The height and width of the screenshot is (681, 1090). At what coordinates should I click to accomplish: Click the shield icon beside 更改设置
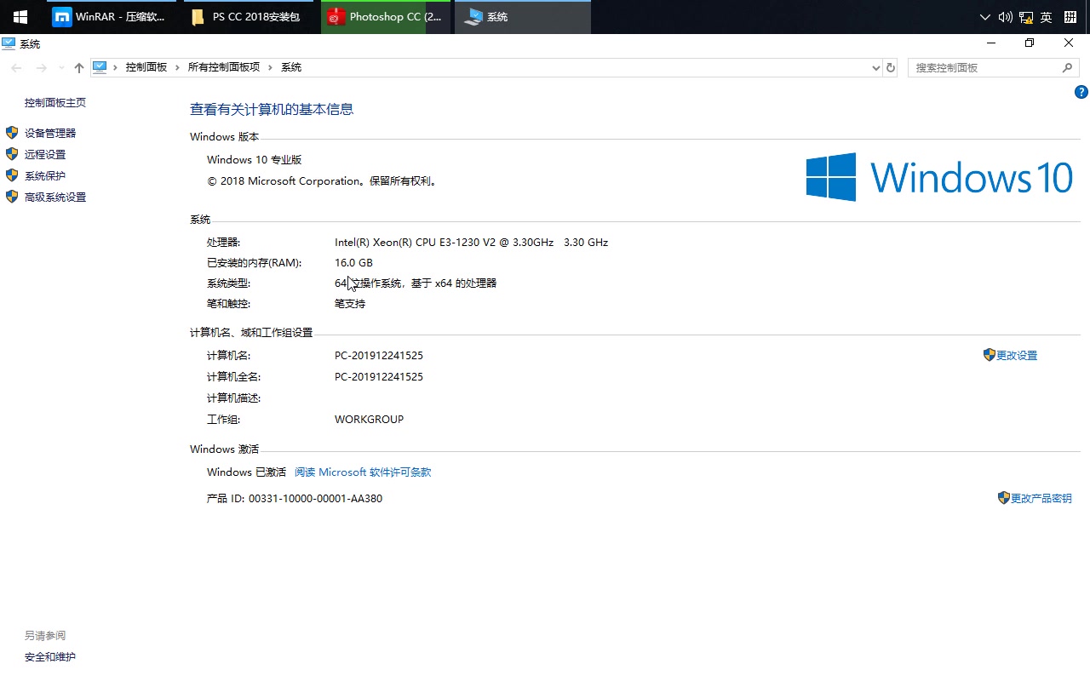[x=989, y=355]
